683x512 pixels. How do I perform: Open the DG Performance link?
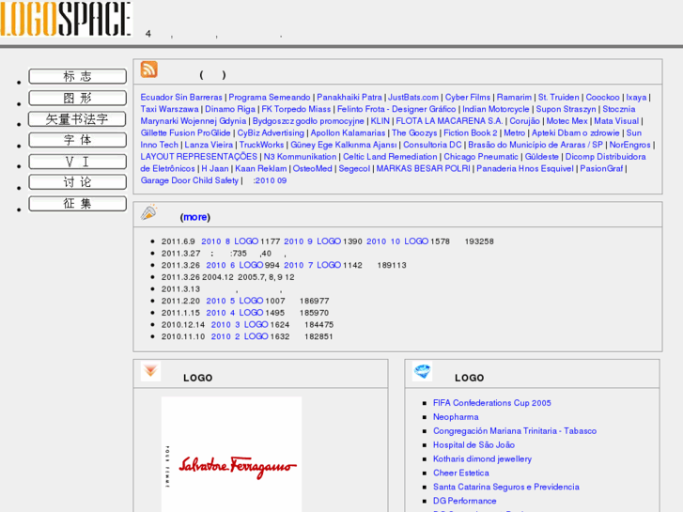coord(464,501)
